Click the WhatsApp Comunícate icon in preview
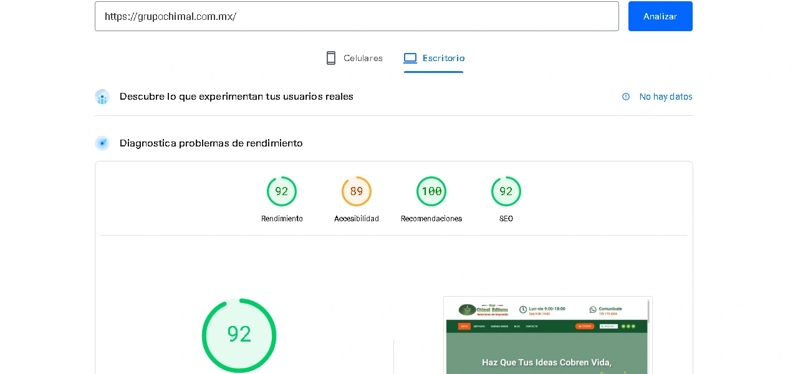The height and width of the screenshot is (374, 798). pyautogui.click(x=593, y=309)
